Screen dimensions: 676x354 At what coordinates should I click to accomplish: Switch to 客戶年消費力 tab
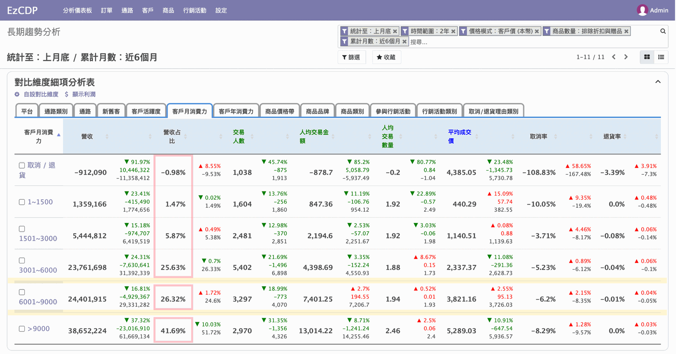(236, 111)
